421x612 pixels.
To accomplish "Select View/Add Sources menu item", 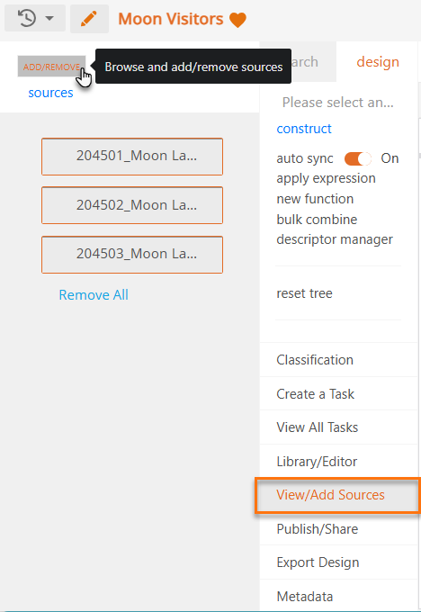I will pyautogui.click(x=338, y=495).
